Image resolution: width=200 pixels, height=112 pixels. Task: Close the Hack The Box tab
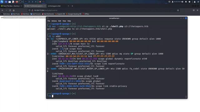22,6
